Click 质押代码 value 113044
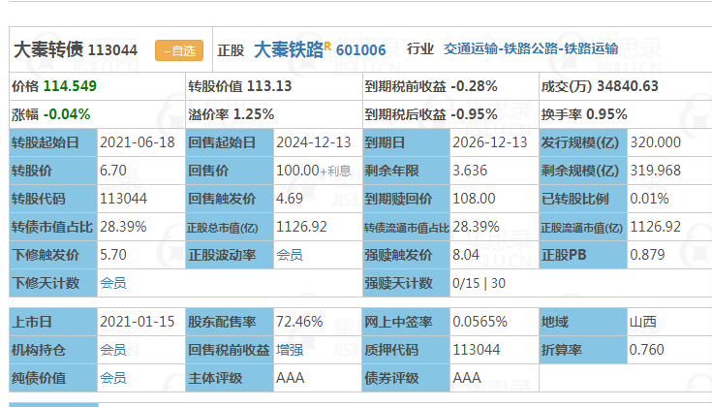 (477, 350)
